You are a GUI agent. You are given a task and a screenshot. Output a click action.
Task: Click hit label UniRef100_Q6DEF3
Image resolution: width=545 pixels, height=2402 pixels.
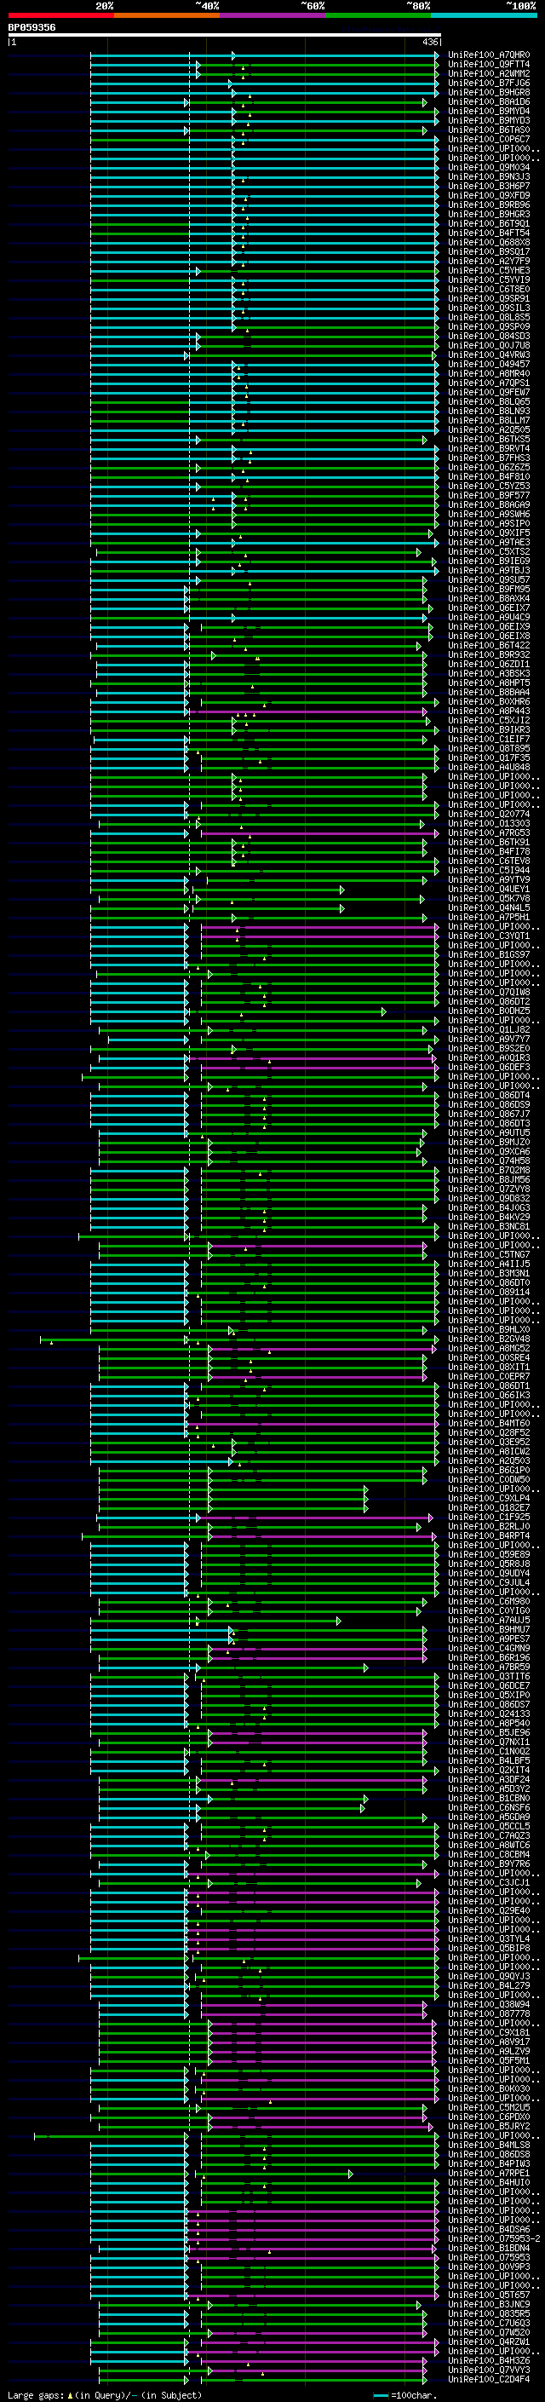488,1068
